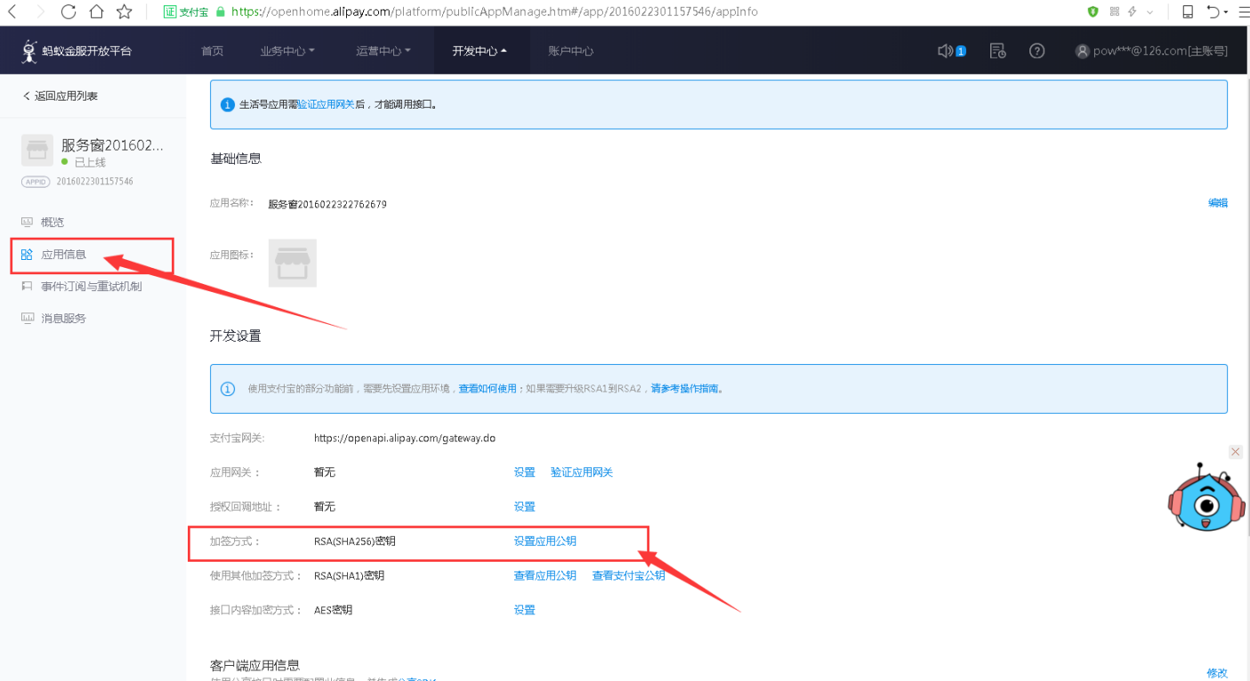Click the 蚂蚁金服开放平台 ant logo
The width and height of the screenshot is (1250, 681).
77,51
